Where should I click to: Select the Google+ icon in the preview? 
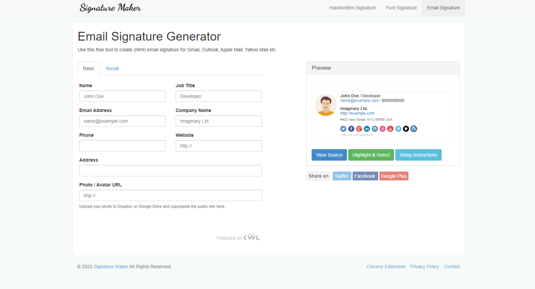[359, 129]
